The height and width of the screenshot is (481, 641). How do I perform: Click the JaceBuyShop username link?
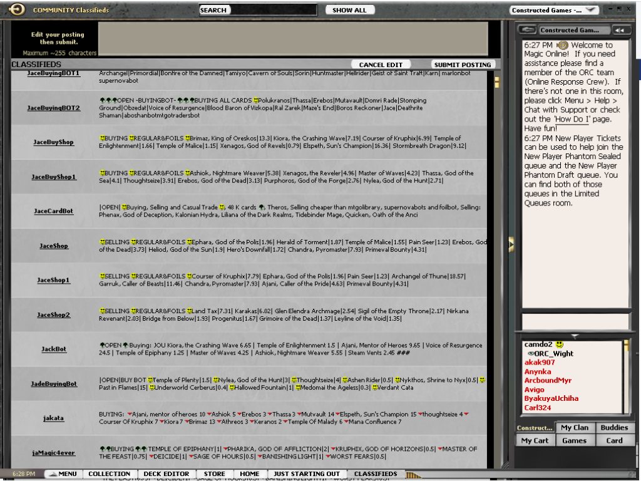[54, 142]
